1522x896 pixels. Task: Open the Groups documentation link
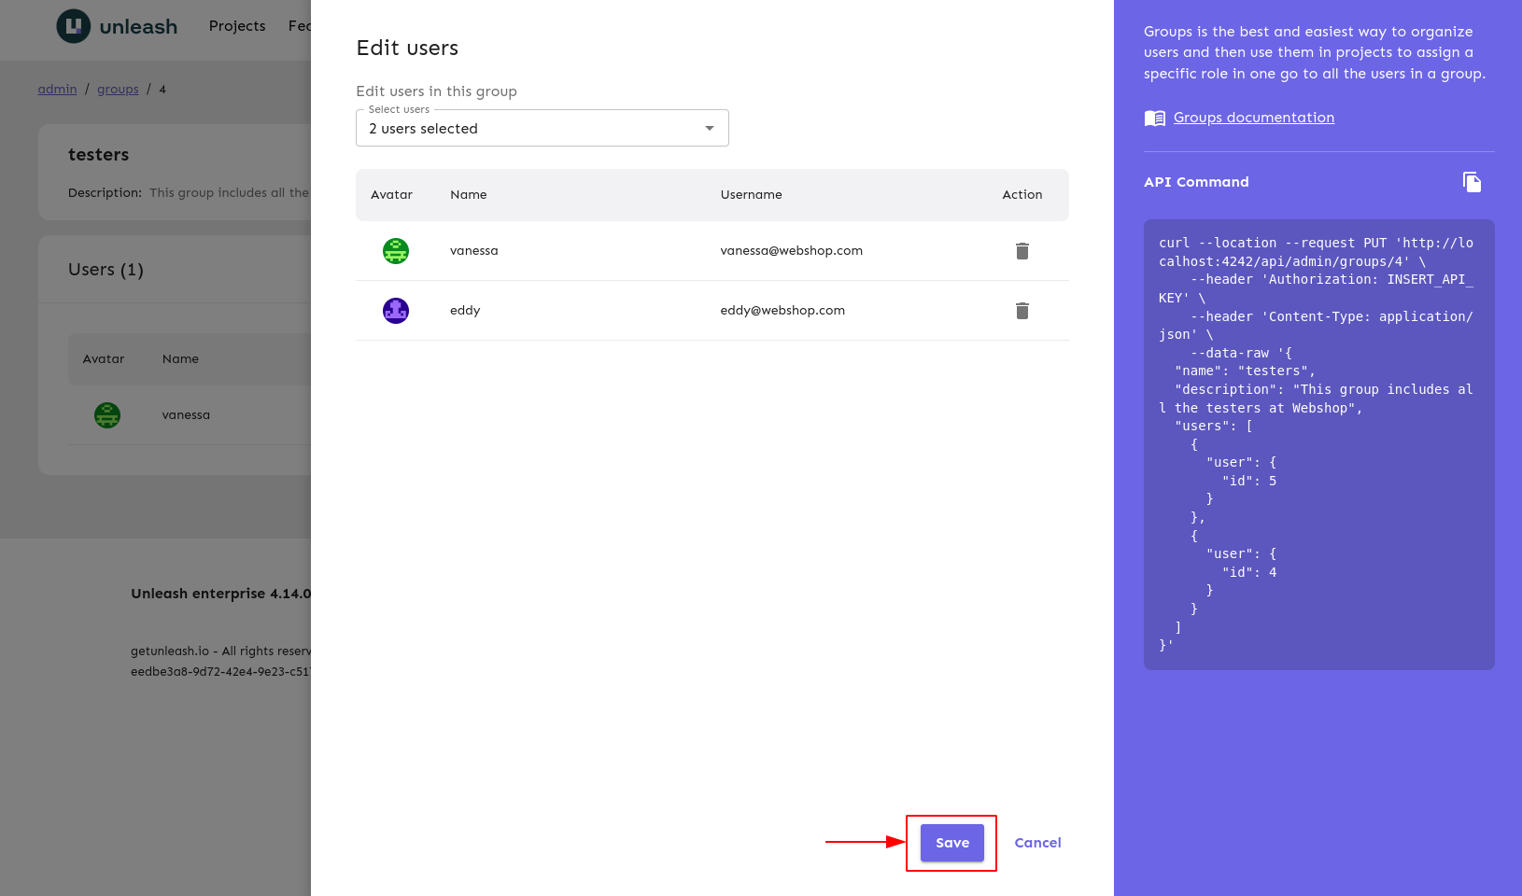(1253, 118)
